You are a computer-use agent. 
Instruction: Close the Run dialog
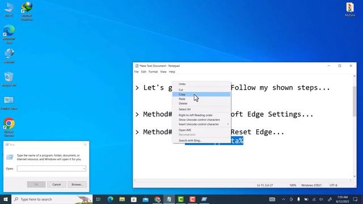tap(85, 144)
